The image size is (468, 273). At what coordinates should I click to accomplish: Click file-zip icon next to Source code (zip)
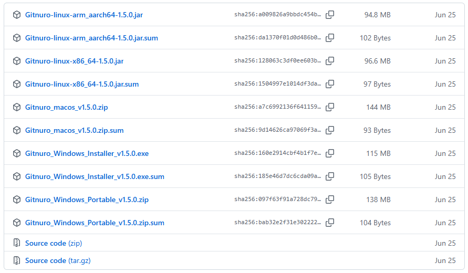17,243
